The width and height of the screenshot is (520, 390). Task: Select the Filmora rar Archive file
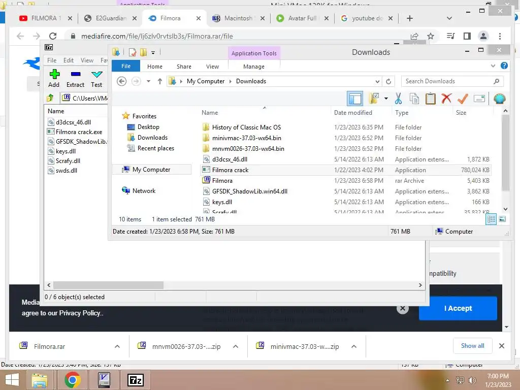(346, 181)
